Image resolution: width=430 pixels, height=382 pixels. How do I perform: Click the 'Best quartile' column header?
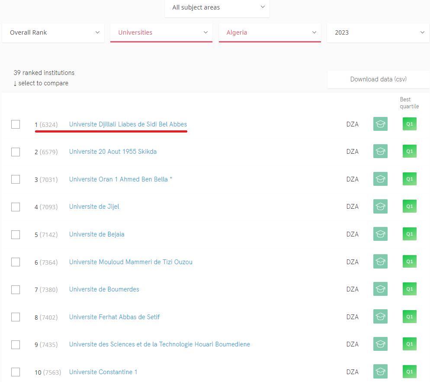[409, 103]
